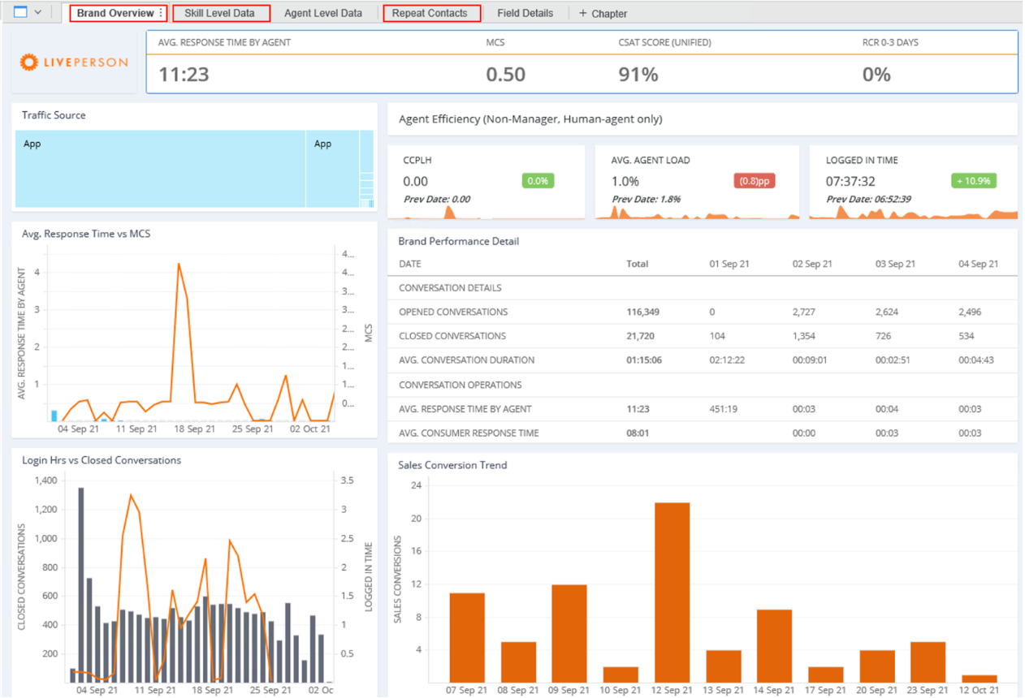Click the green +10.9% logged in time badge
The height and width of the screenshot is (698, 1025).
point(973,181)
